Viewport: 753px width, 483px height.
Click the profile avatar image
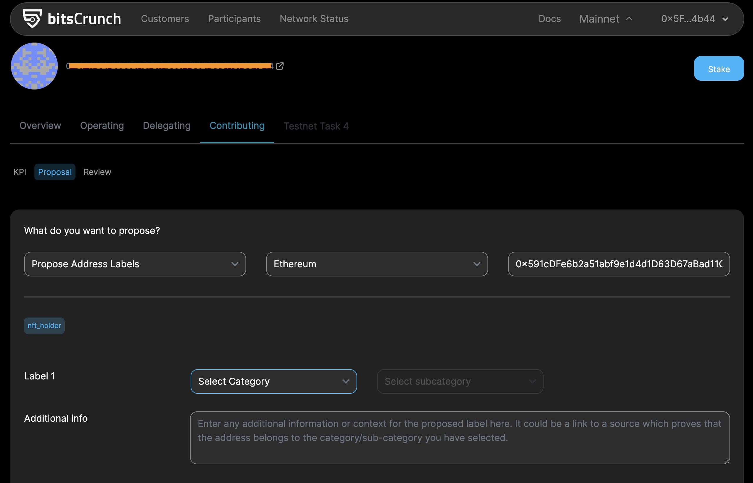[35, 66]
